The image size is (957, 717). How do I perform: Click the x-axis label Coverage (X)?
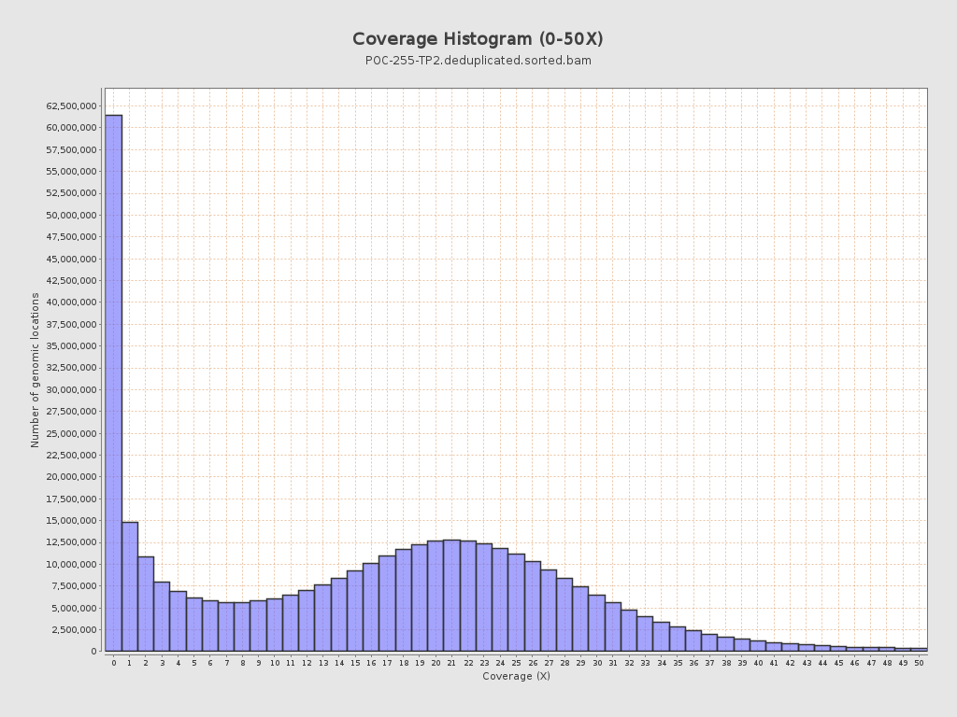516,676
